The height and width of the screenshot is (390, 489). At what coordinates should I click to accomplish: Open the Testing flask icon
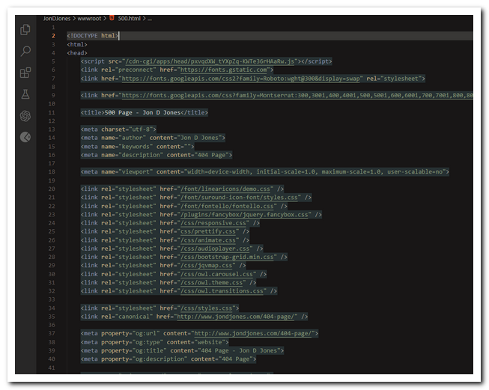coord(25,94)
